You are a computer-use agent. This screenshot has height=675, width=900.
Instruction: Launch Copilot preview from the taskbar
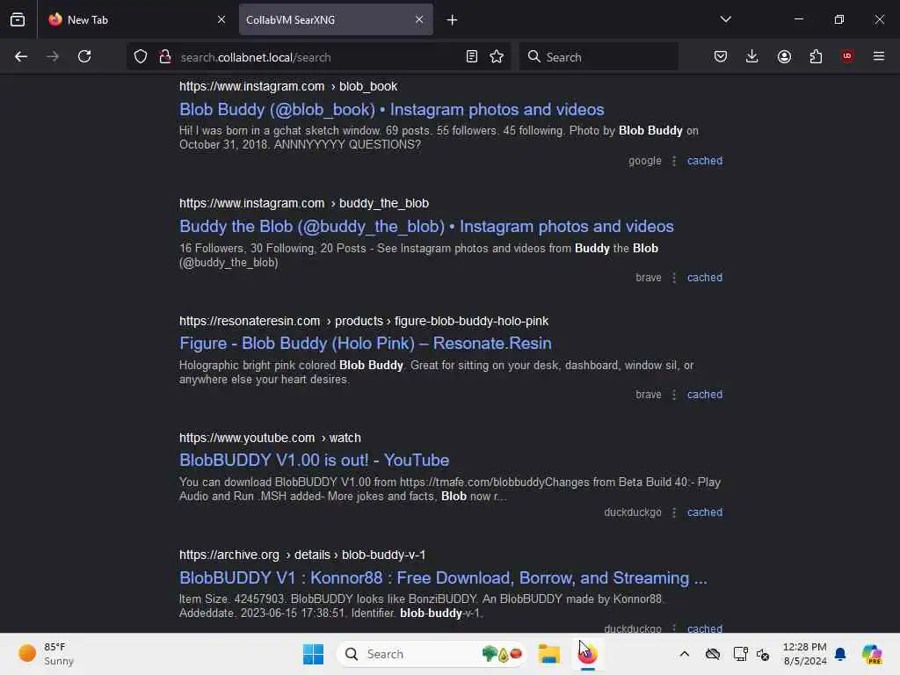(x=872, y=654)
